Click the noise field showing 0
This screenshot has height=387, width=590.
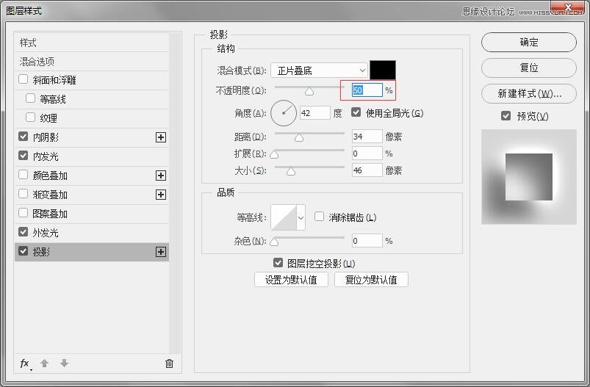tap(367, 241)
